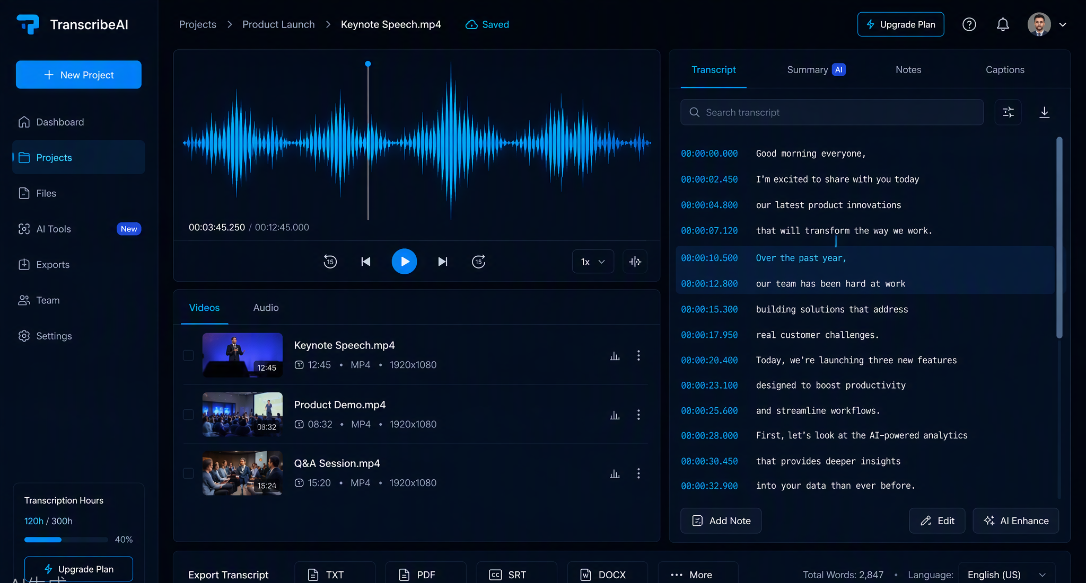This screenshot has width=1086, height=583.
Task: Open the help question mark icon
Action: pyautogui.click(x=969, y=24)
